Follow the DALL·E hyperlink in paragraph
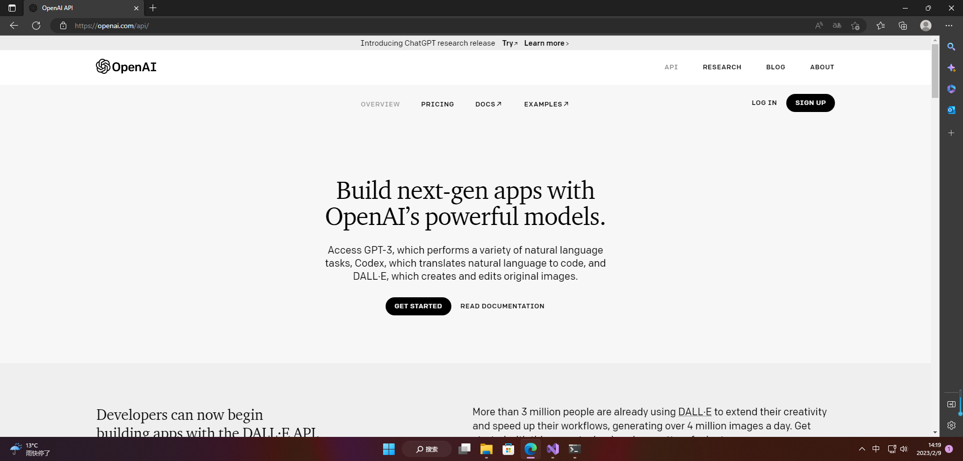The height and width of the screenshot is (461, 963). tap(695, 412)
